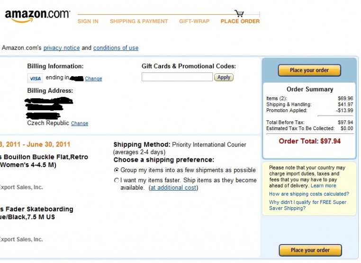Image resolution: width=361 pixels, height=263 pixels.
Task: Focus the gift card code field
Action: click(177, 77)
